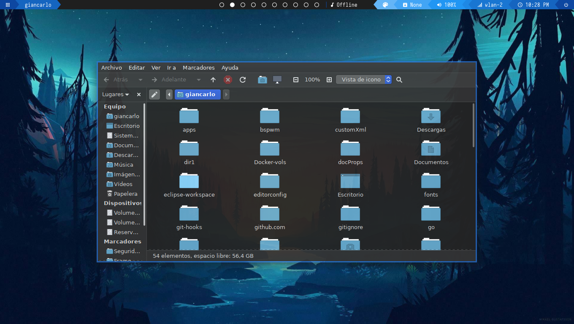Image resolution: width=574 pixels, height=324 pixels.
Task: Open the search magnifier icon
Action: pos(399,79)
